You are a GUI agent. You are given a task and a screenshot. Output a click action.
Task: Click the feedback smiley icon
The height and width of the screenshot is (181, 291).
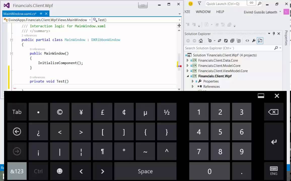tap(190, 4)
